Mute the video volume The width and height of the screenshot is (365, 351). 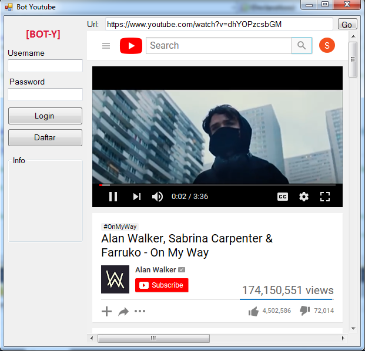tap(158, 197)
